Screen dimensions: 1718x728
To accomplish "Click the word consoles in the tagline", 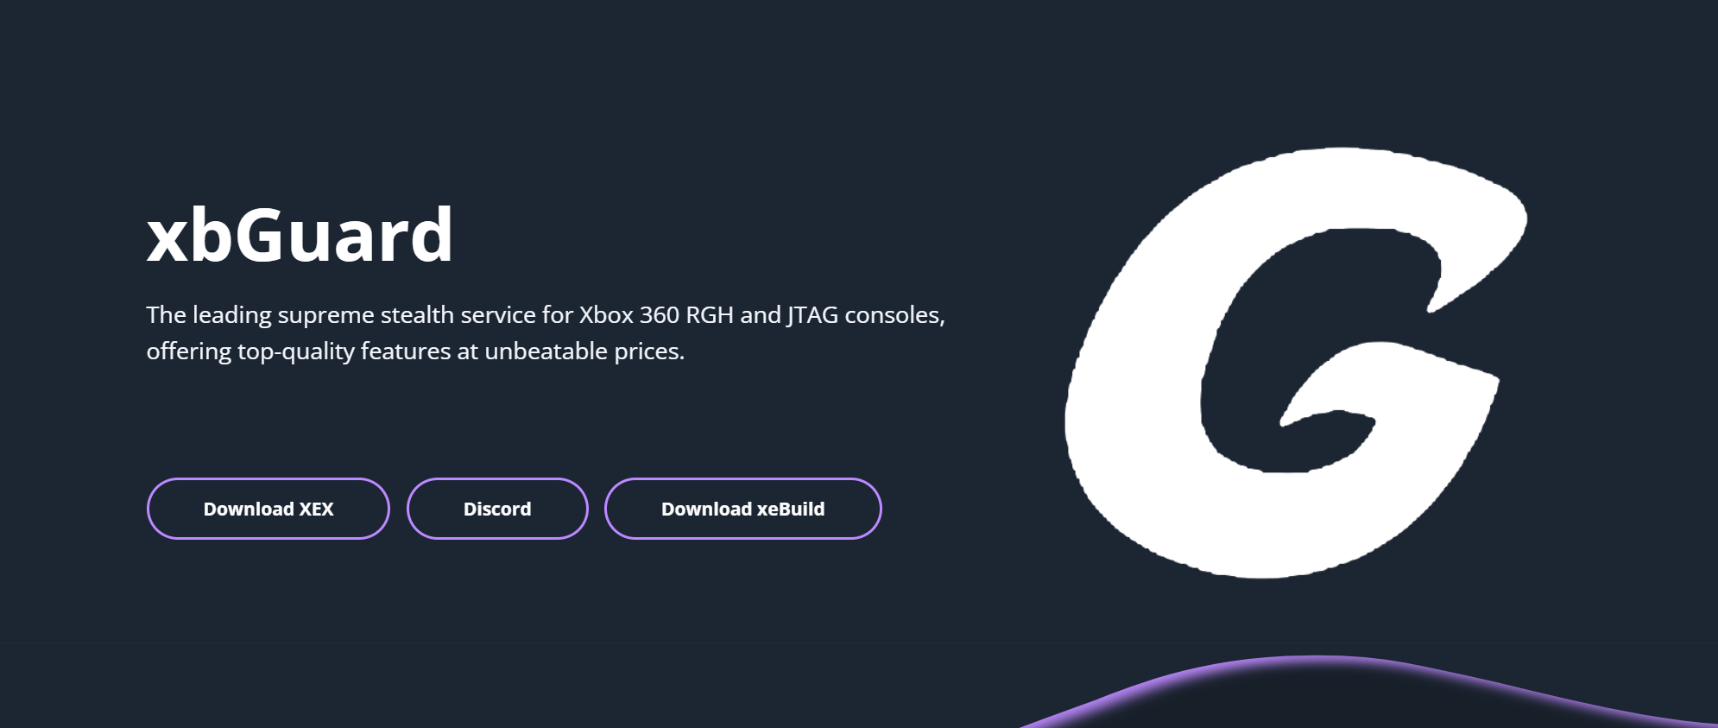I will tap(894, 315).
